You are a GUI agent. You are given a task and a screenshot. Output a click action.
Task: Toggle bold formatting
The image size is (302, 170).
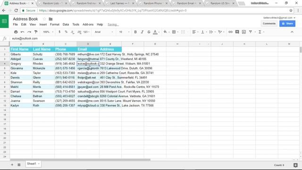(x=135, y=32)
